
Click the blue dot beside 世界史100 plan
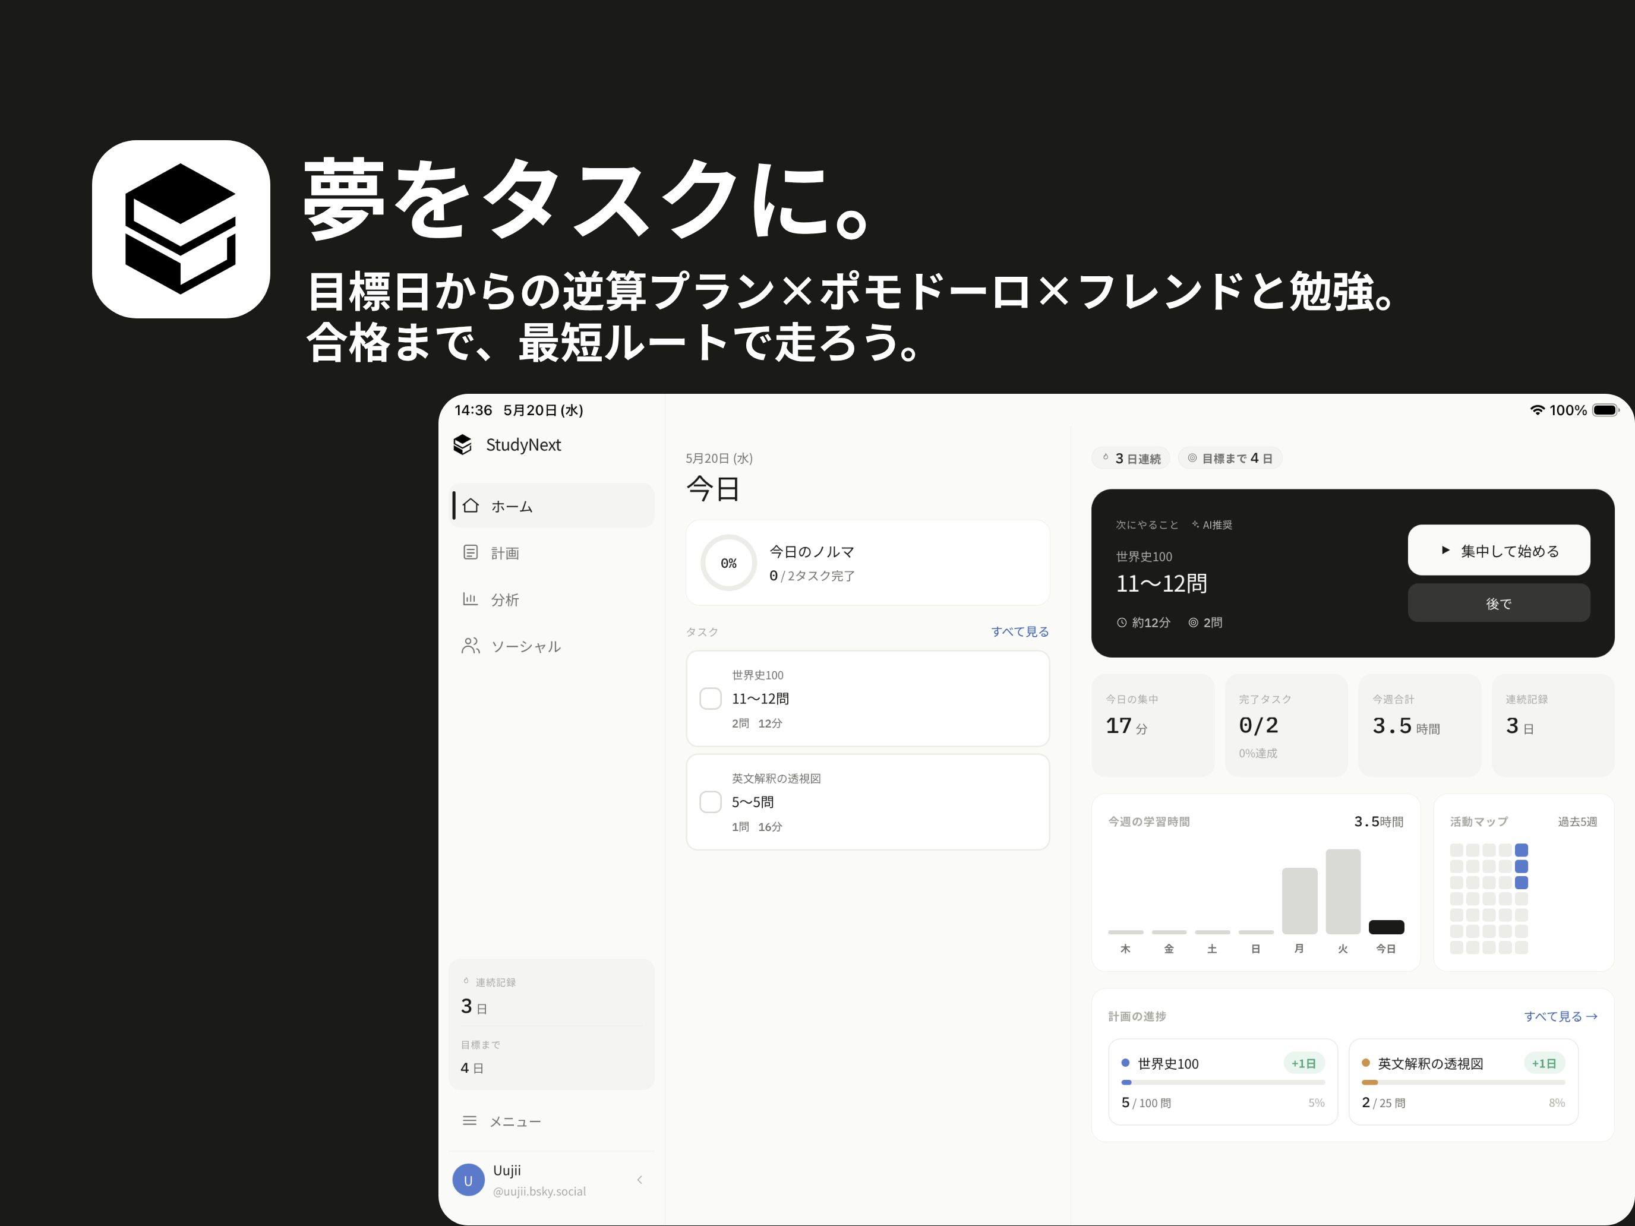1126,1063
